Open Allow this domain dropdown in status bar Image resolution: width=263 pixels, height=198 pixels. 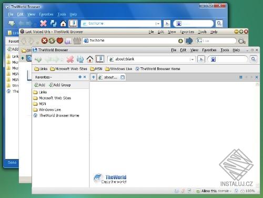pos(216,191)
